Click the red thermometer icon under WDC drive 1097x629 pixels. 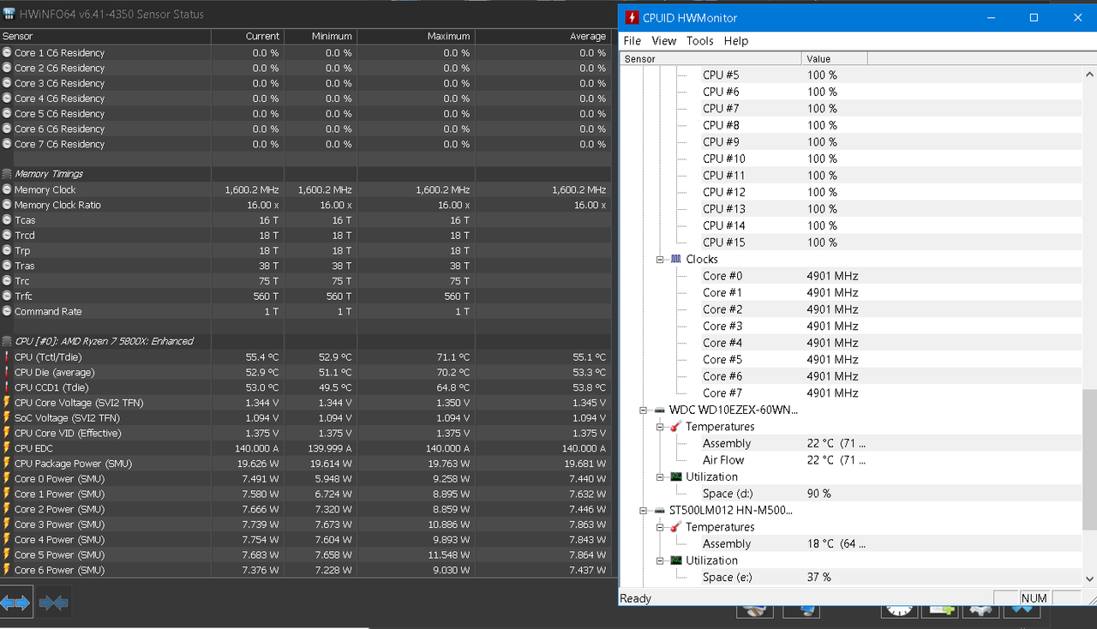click(675, 427)
